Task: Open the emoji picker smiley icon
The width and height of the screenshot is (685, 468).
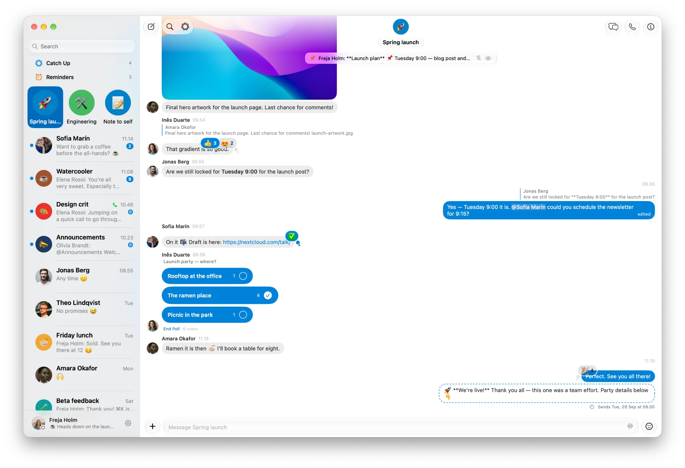Action: (x=649, y=426)
